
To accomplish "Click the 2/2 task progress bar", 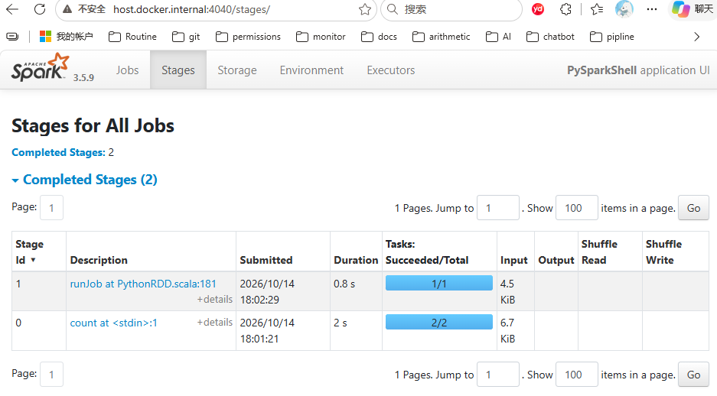I will pyautogui.click(x=439, y=322).
